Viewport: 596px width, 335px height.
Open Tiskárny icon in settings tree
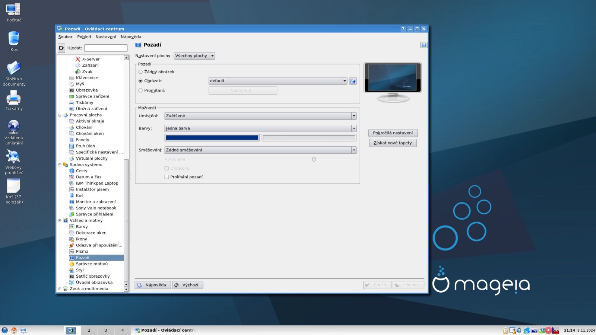(x=72, y=103)
